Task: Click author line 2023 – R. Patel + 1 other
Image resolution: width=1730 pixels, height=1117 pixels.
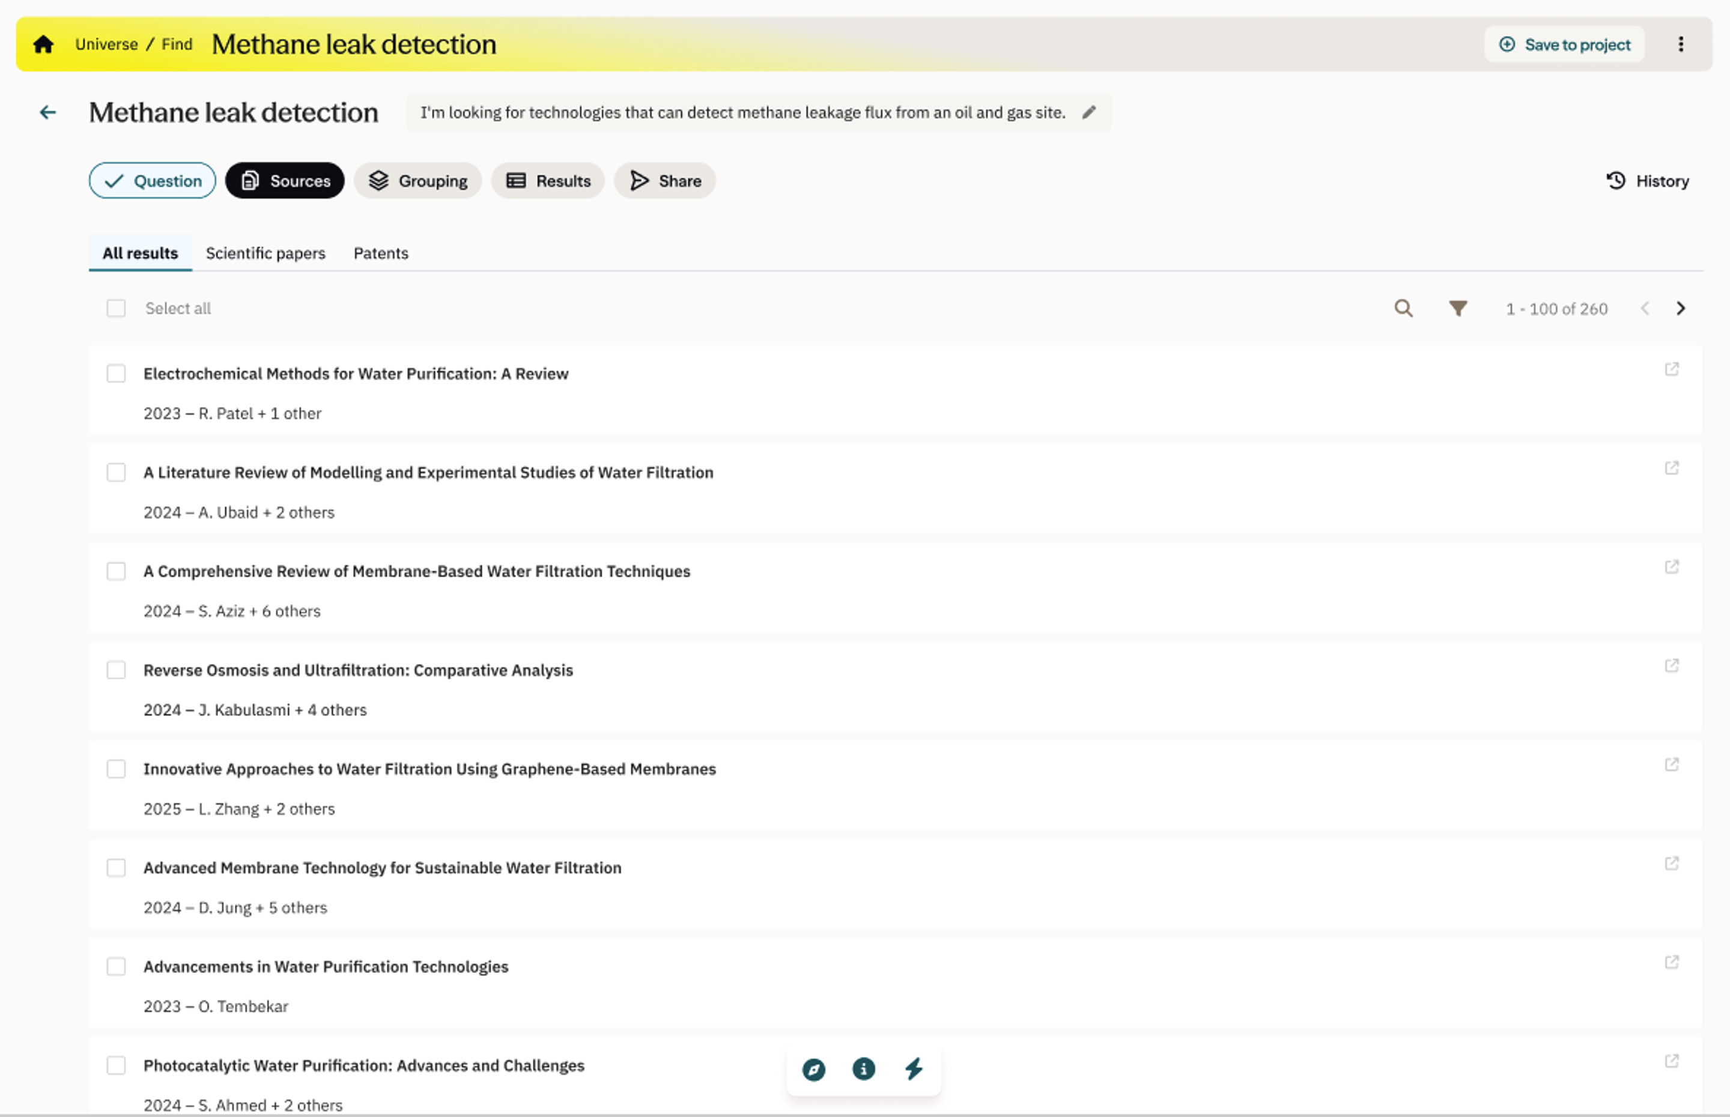Action: (x=233, y=413)
